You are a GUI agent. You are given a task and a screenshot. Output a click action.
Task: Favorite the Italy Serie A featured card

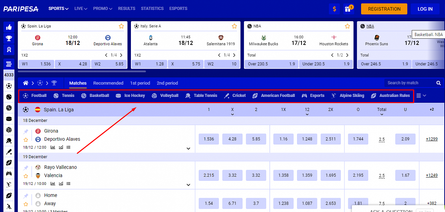234,26
